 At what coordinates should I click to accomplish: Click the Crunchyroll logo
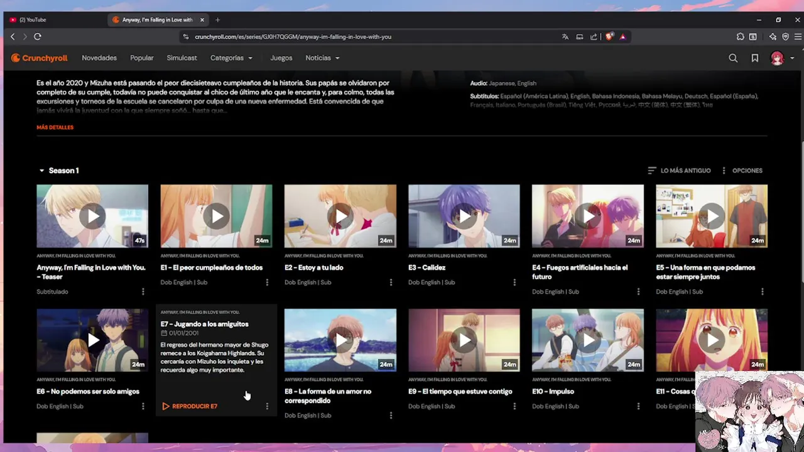coord(39,58)
